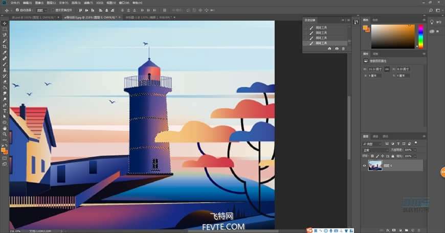The width and height of the screenshot is (445, 233).
Task: Add a layer style via fx icon
Action: tap(388, 230)
